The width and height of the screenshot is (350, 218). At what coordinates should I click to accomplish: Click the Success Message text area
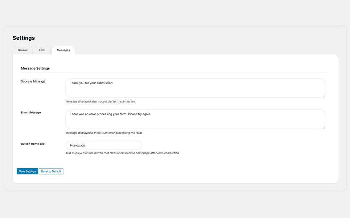point(195,90)
